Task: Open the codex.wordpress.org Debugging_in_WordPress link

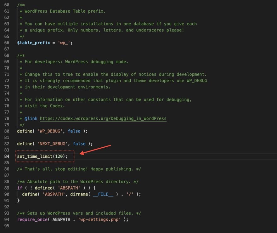Action: [103, 118]
